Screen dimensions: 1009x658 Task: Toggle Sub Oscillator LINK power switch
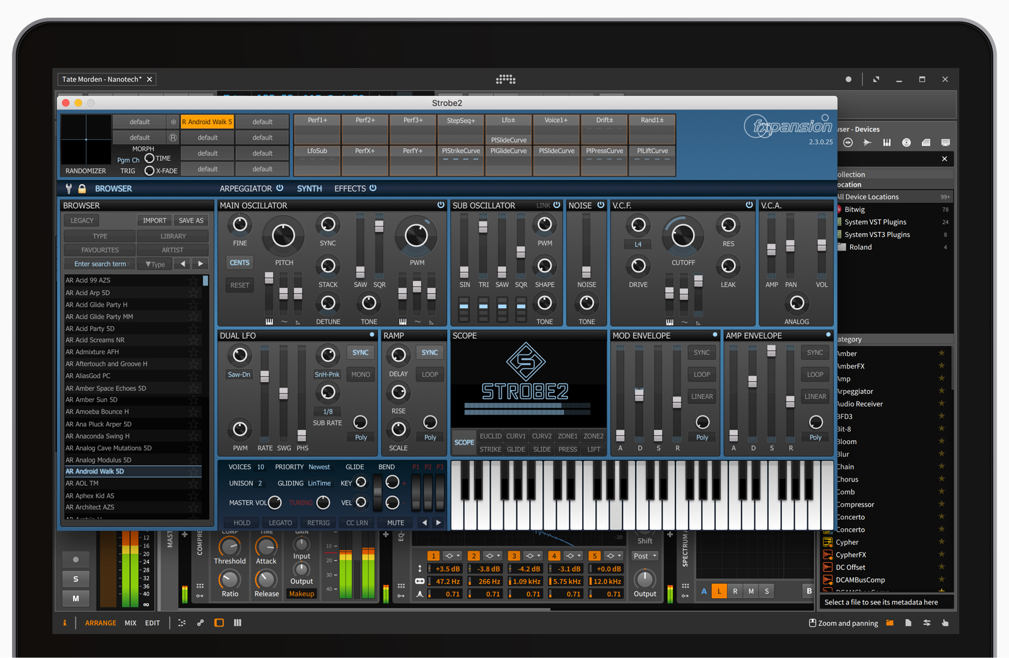(x=557, y=205)
